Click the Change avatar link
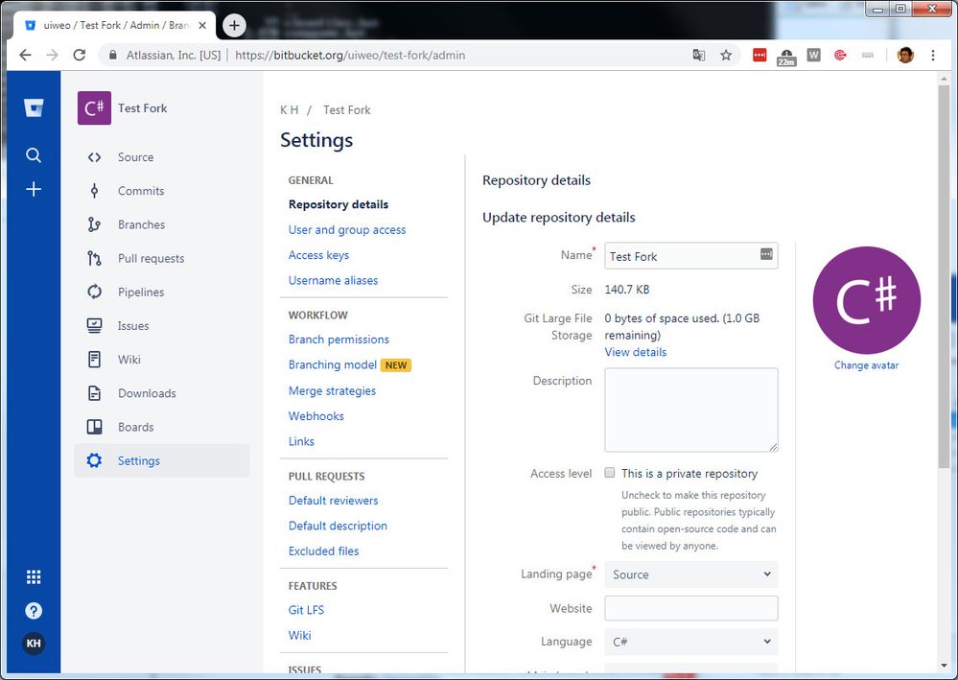The height and width of the screenshot is (680, 958). pos(866,365)
